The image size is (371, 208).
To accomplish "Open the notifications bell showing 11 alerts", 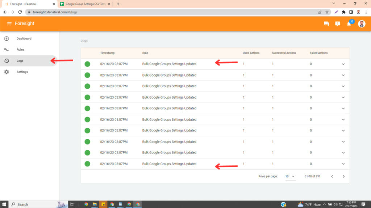I will [349, 24].
